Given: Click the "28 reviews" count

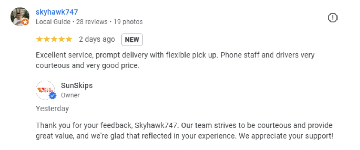Looking at the screenshot, I should point(92,22).
